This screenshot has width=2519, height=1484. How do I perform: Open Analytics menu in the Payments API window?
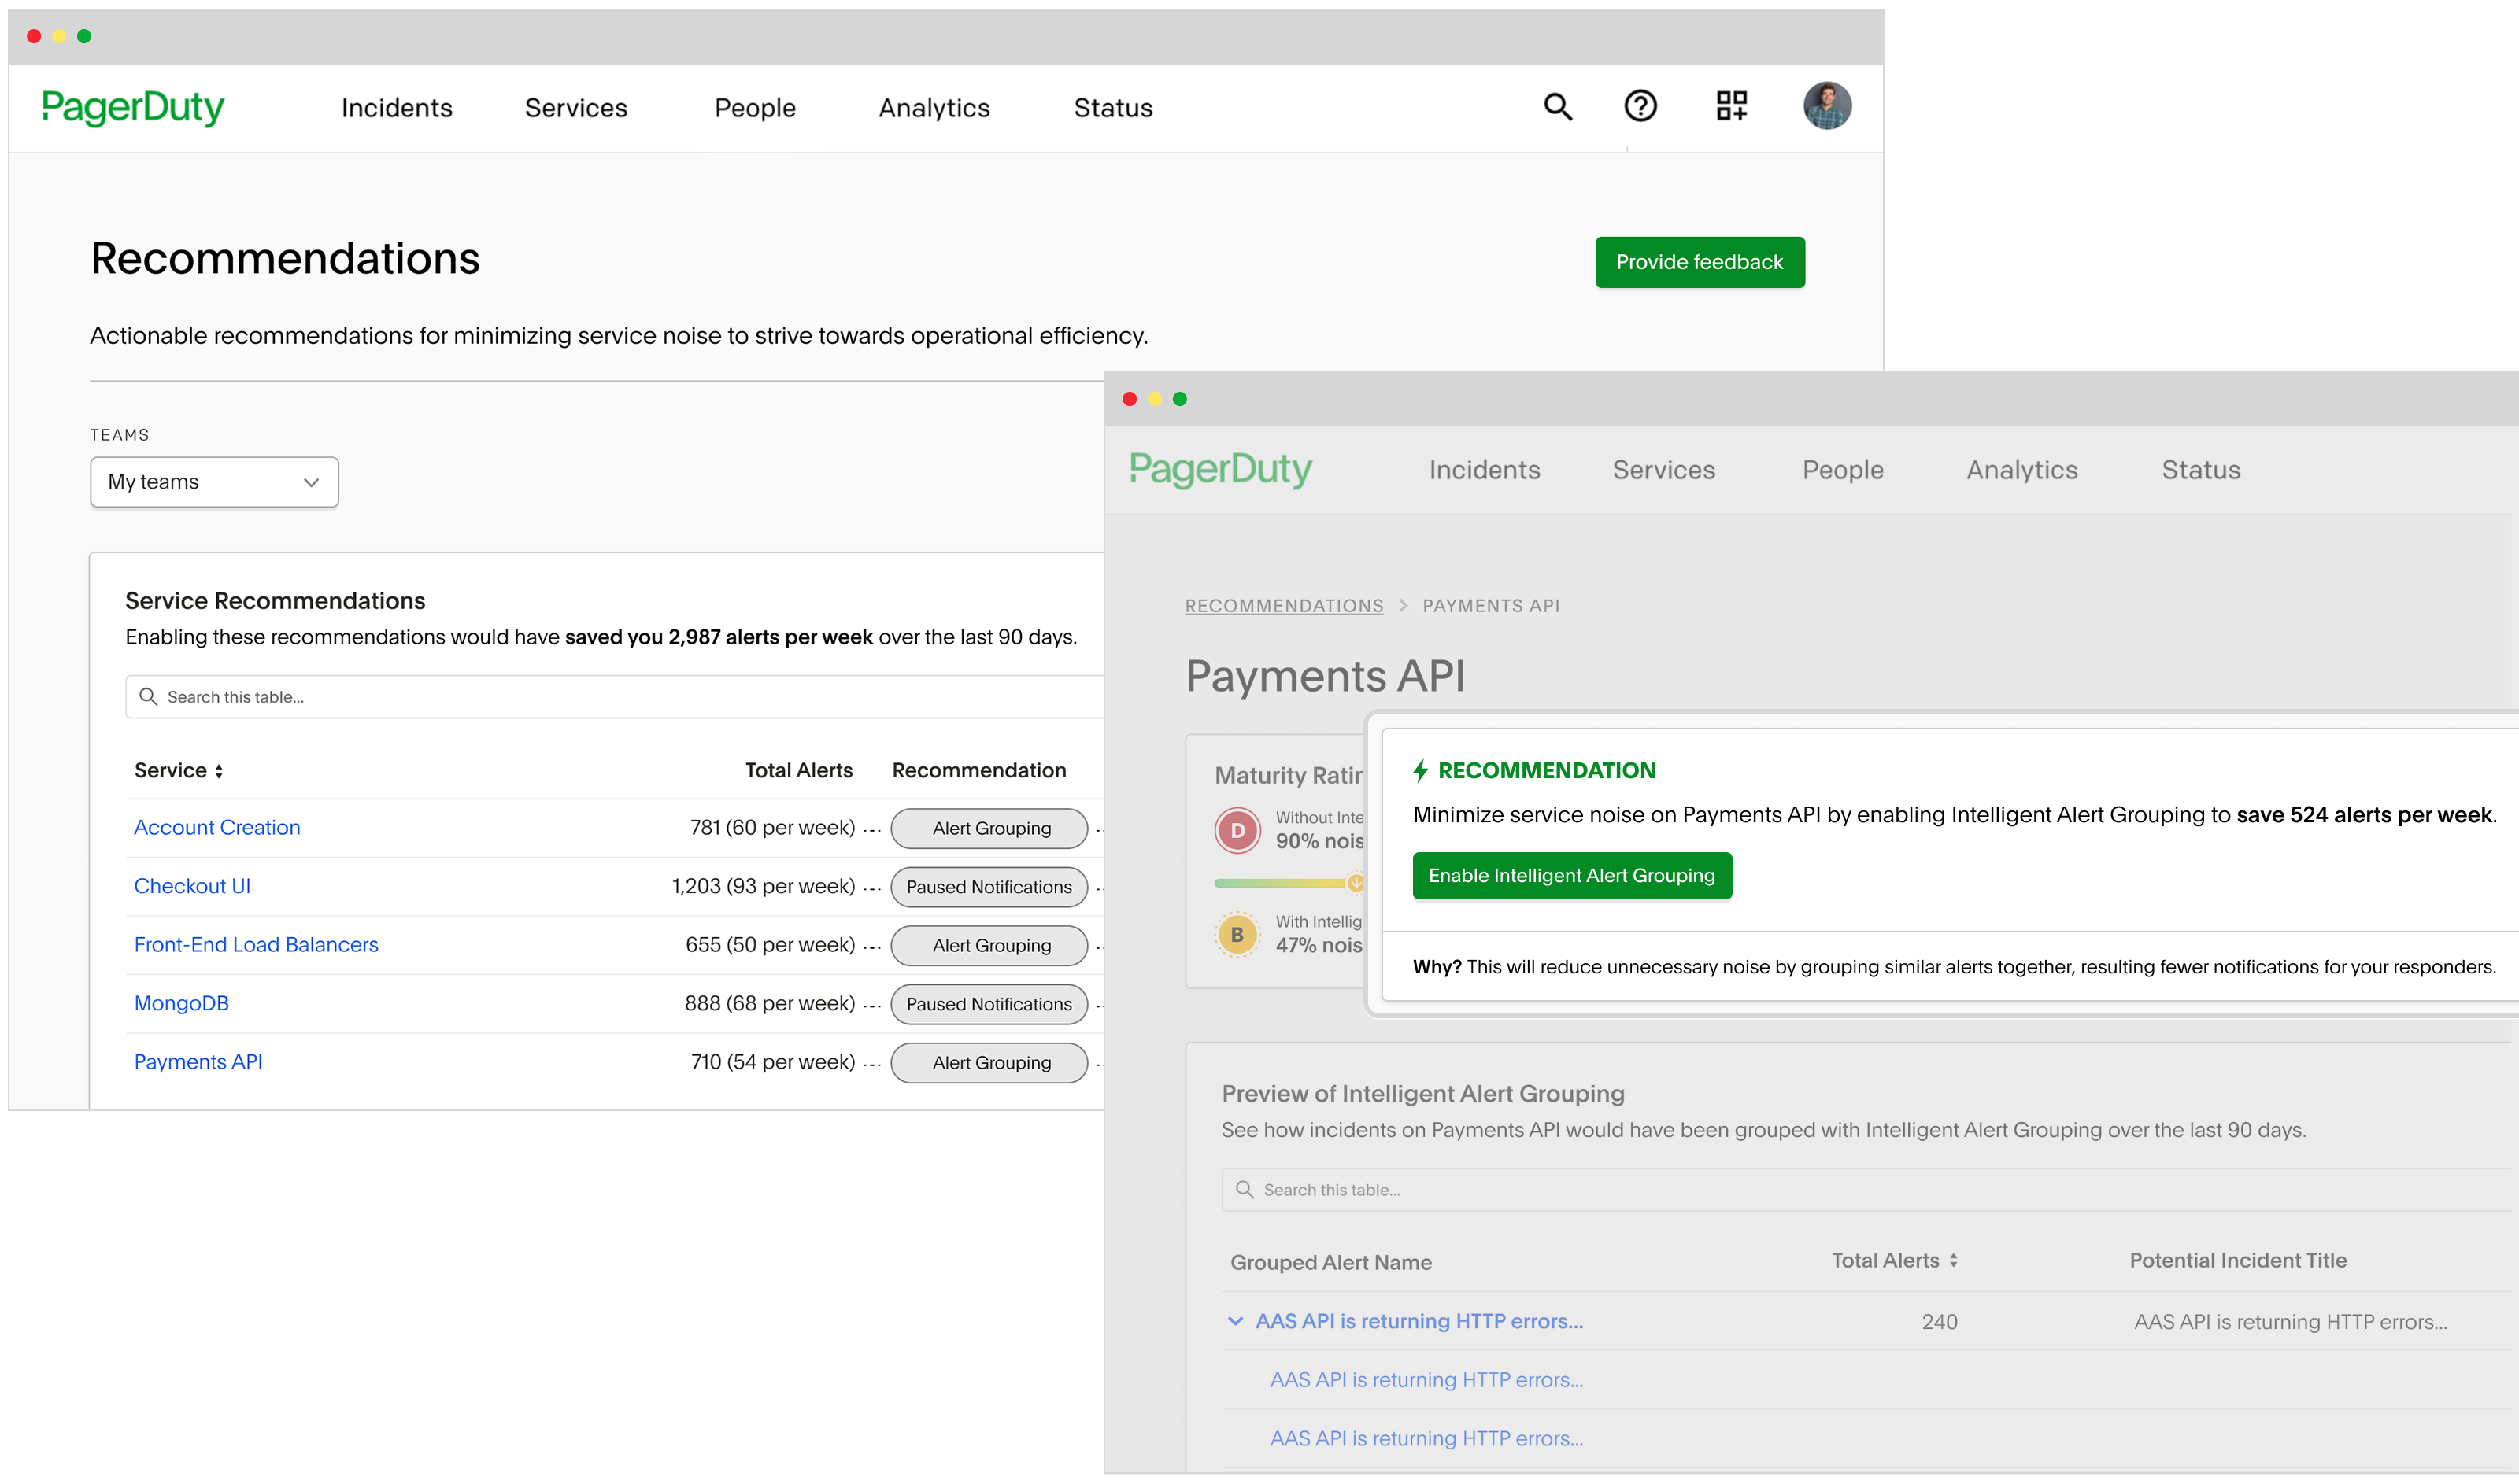pos(2021,469)
